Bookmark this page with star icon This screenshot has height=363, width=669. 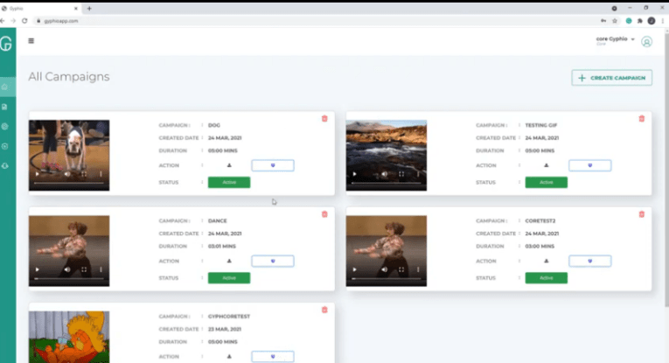coord(615,21)
